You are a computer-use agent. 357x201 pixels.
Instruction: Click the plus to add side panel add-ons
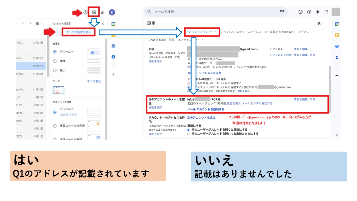coord(337,75)
